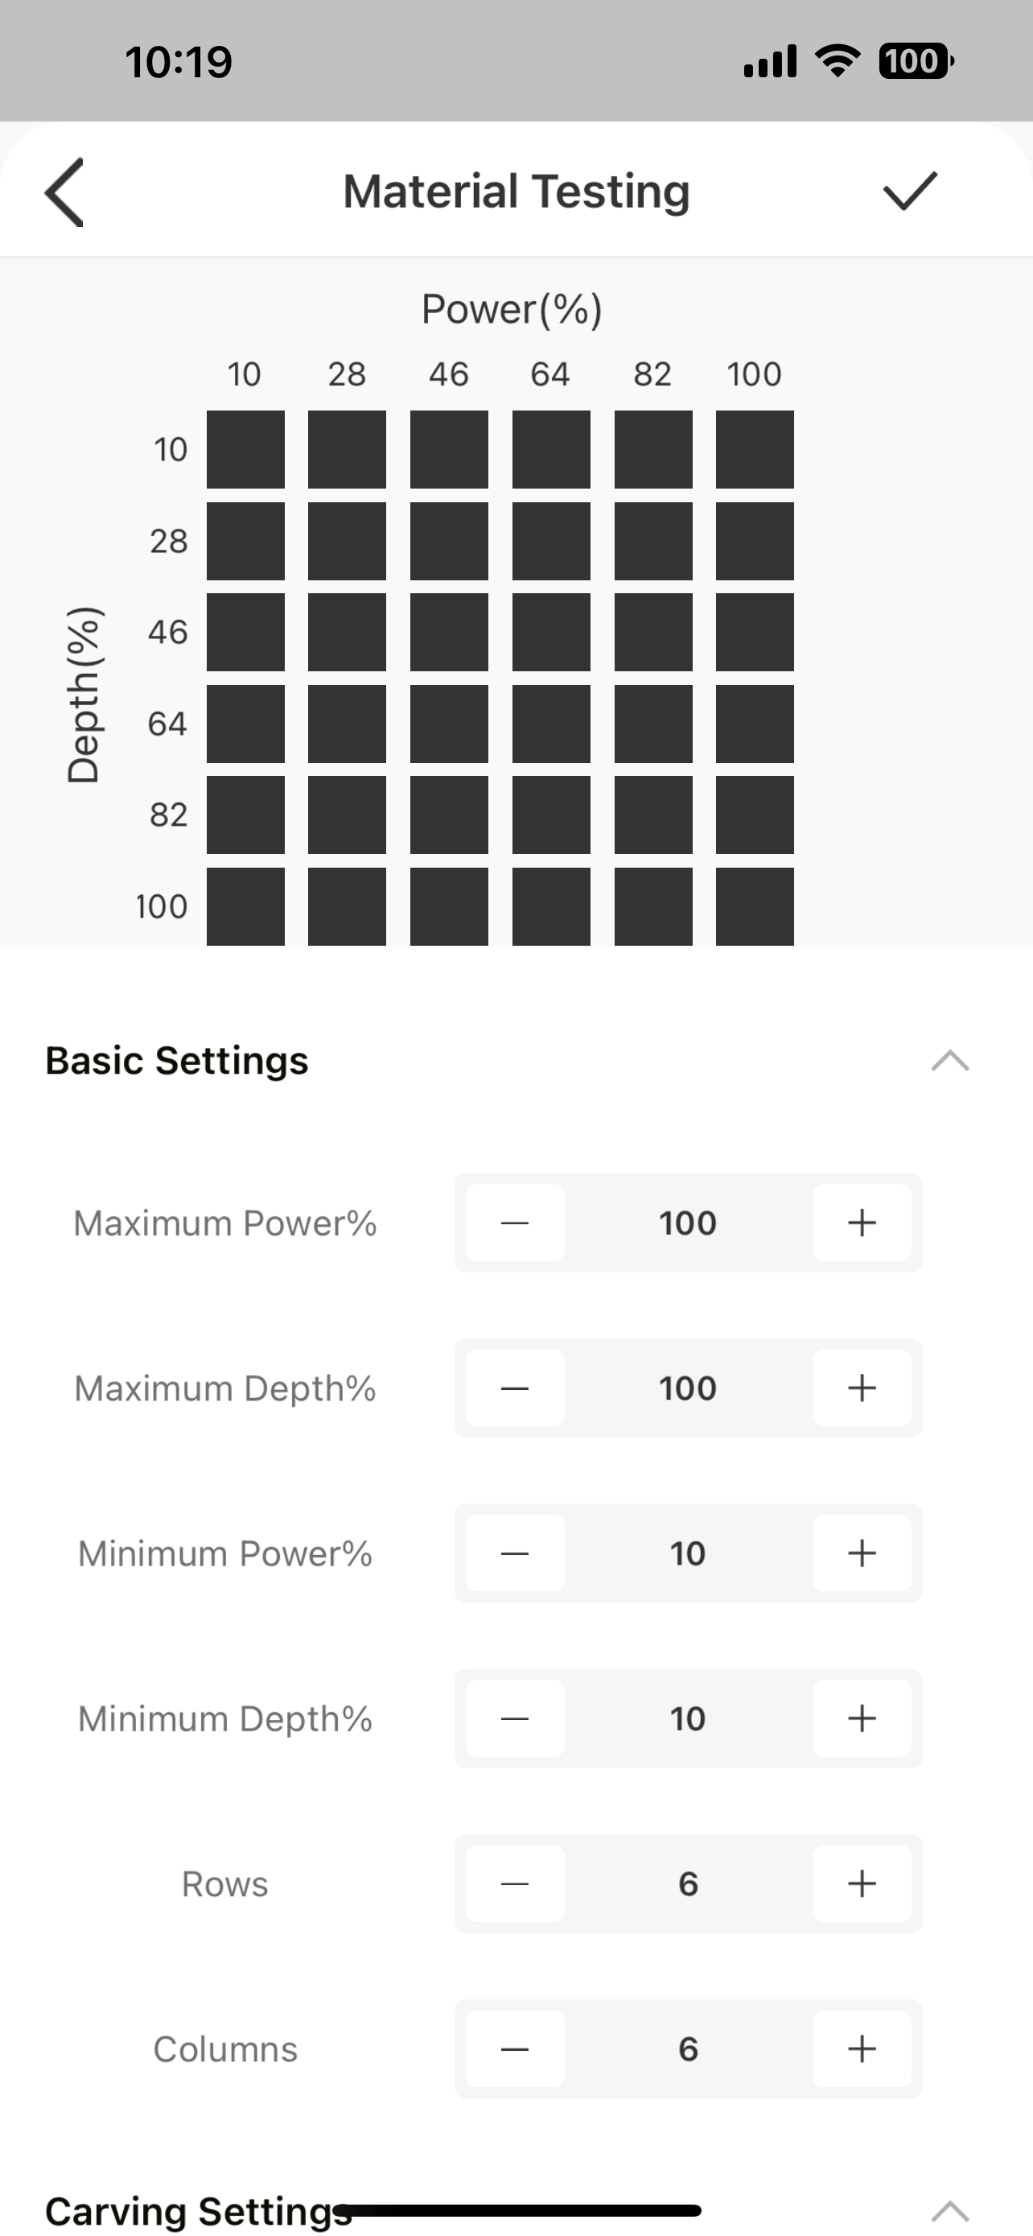Increase Maximum Depth% with plus
Image resolution: width=1033 pixels, height=2236 pixels.
(862, 1388)
